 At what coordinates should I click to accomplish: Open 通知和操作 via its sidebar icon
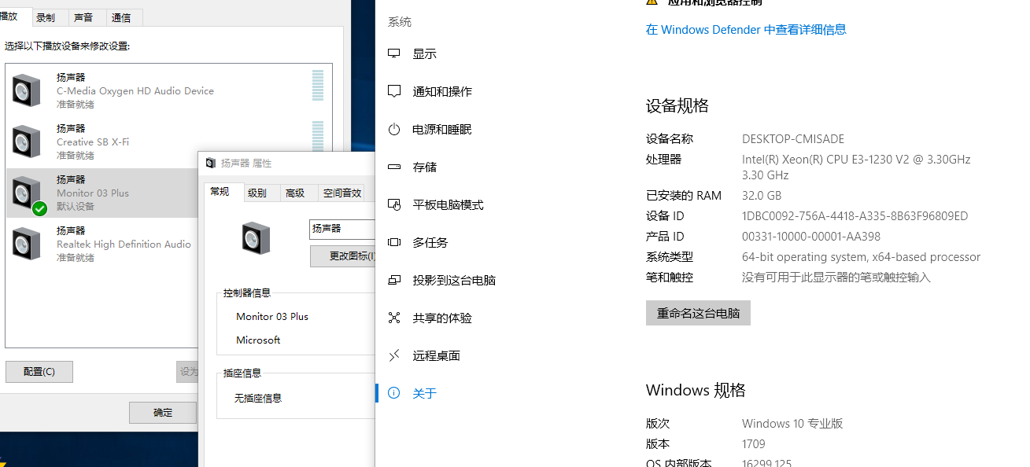(393, 91)
